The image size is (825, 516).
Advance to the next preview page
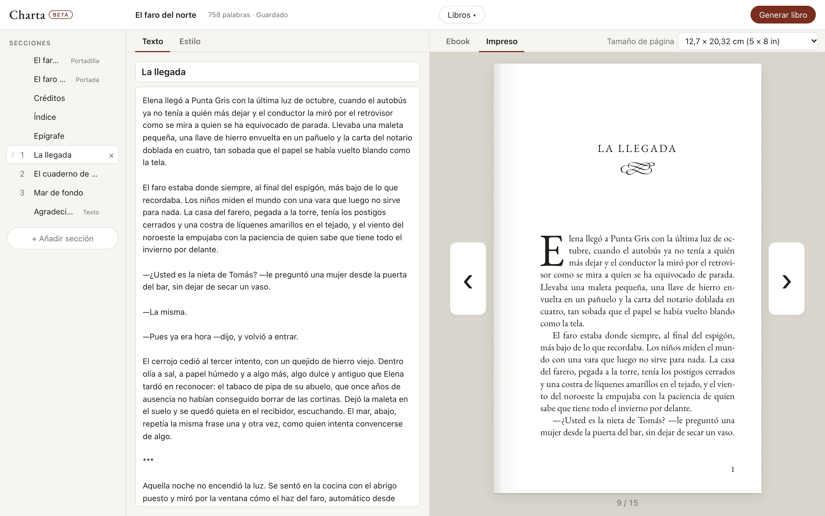(787, 278)
